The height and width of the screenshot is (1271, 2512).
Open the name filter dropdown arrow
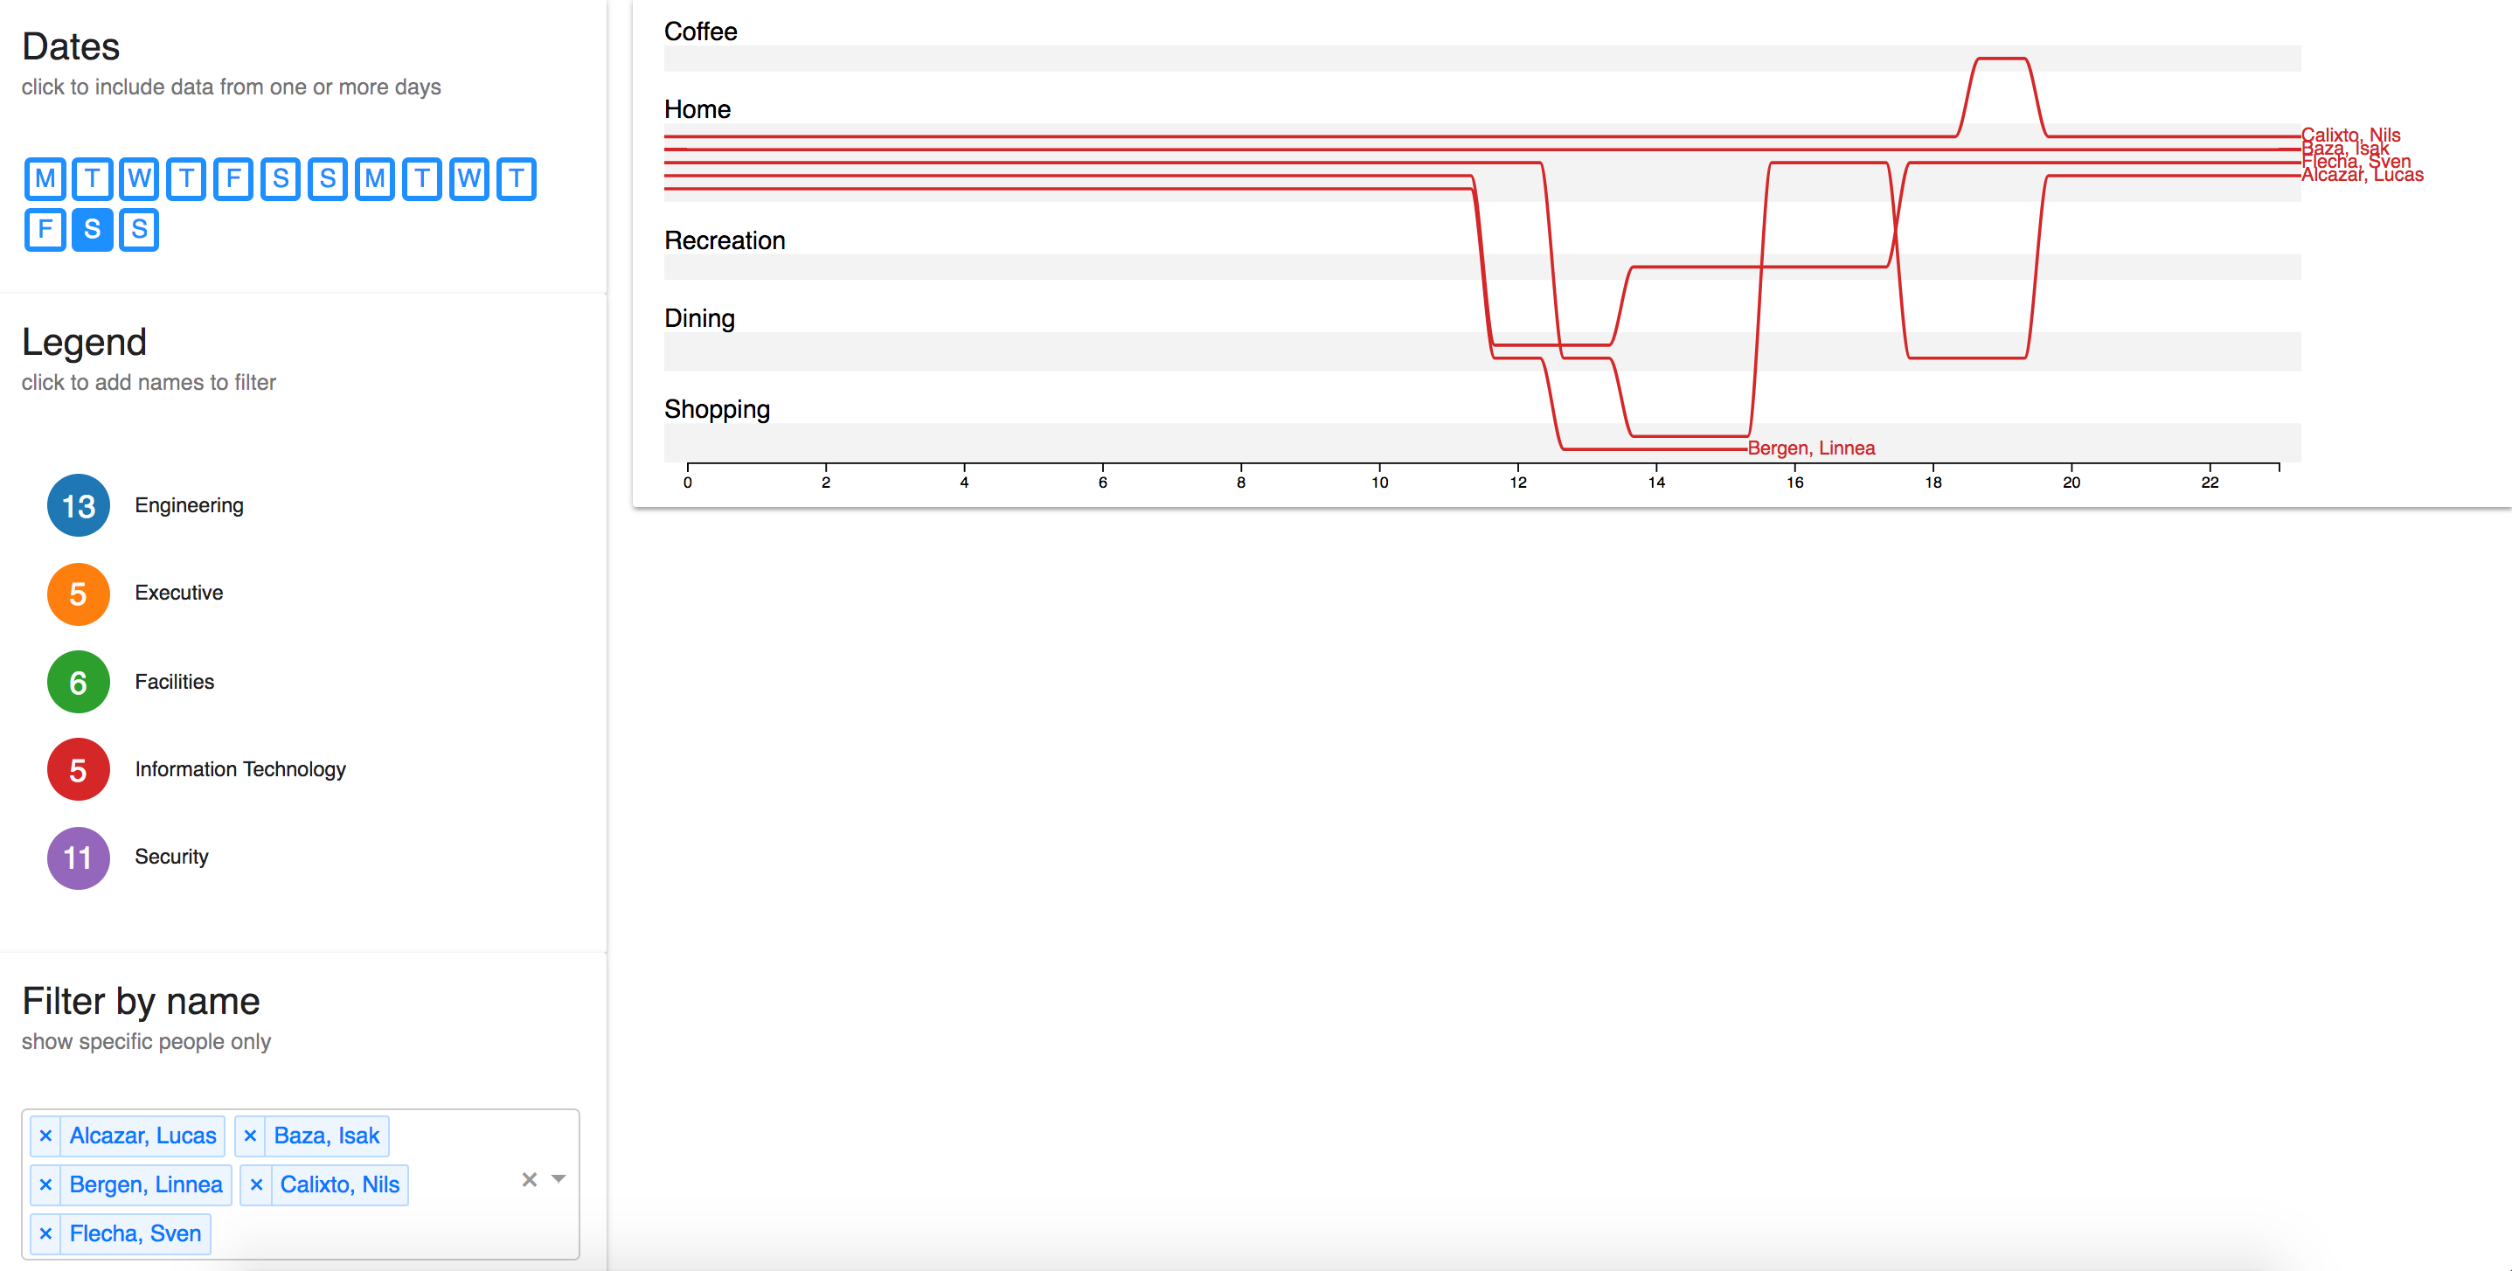(x=559, y=1179)
